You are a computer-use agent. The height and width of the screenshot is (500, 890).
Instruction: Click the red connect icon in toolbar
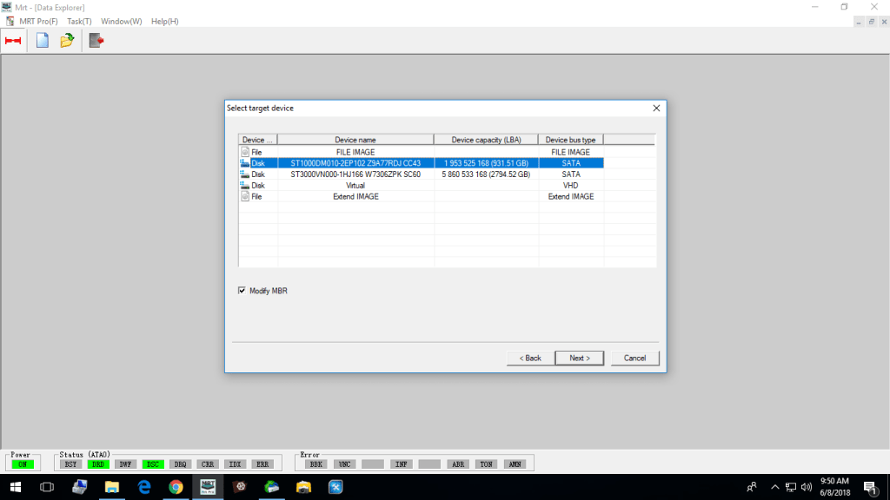click(13, 40)
